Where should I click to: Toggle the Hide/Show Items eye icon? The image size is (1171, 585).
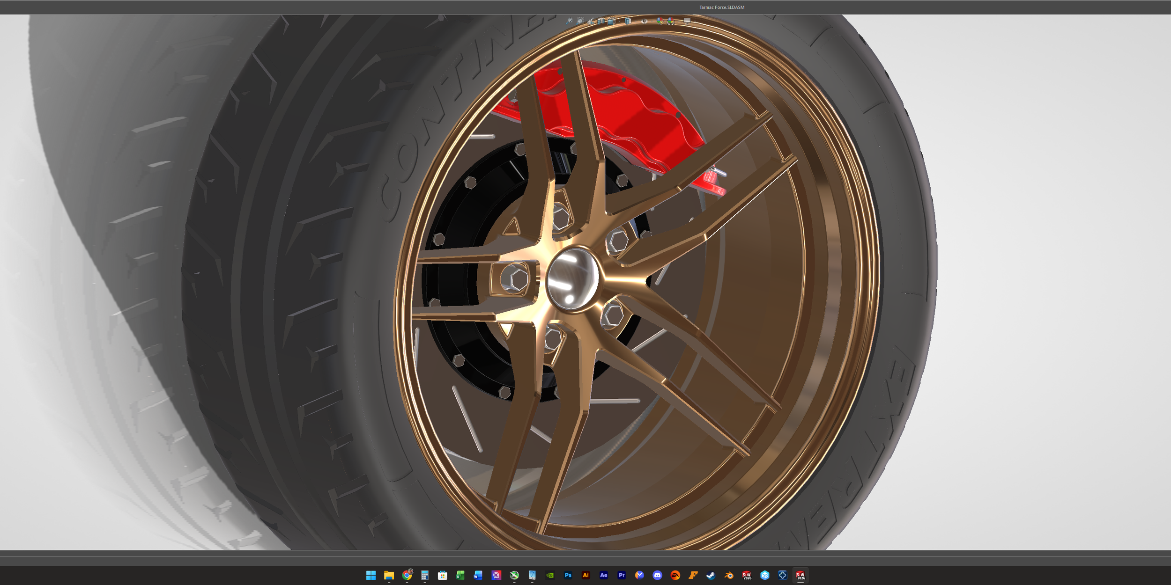point(644,21)
